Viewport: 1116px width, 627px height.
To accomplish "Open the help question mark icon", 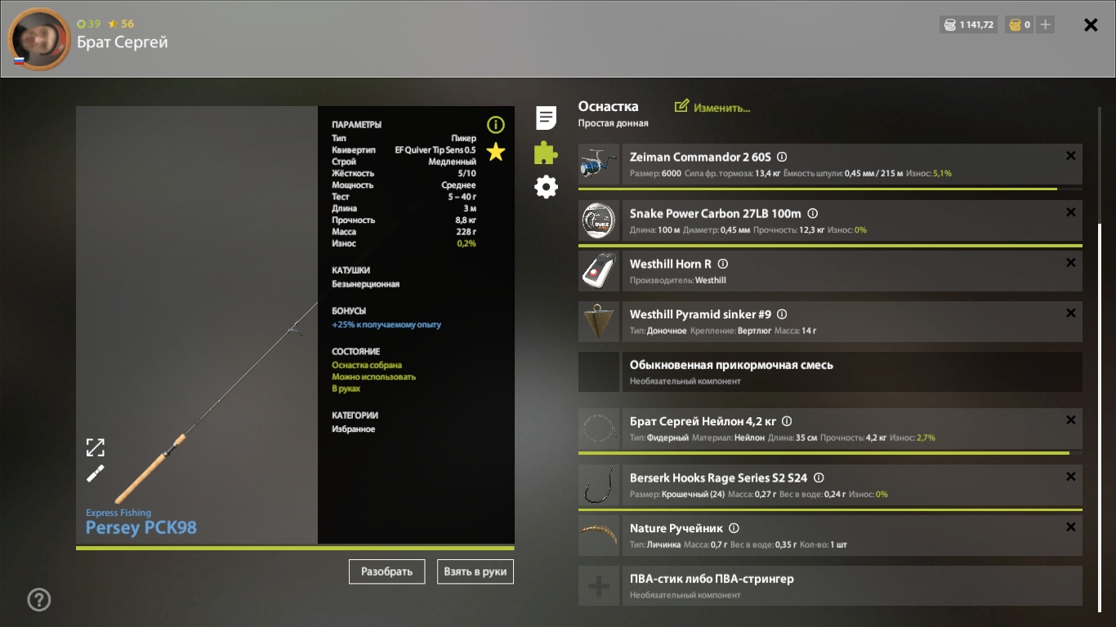I will (39, 600).
